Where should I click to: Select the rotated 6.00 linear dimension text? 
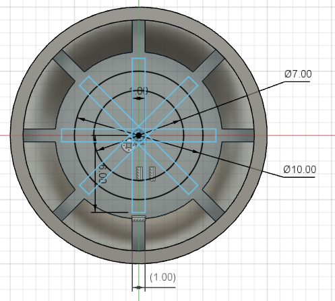point(103,174)
